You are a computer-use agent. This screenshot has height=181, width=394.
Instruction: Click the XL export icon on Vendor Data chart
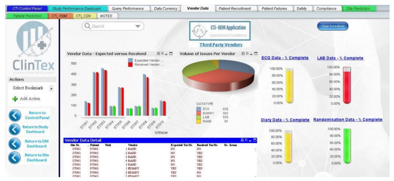pyautogui.click(x=162, y=54)
